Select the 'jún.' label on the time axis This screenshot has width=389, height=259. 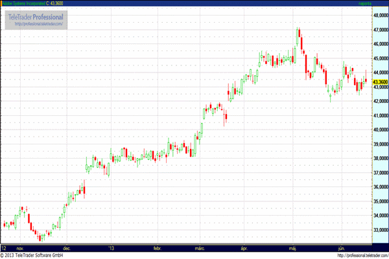point(340,247)
